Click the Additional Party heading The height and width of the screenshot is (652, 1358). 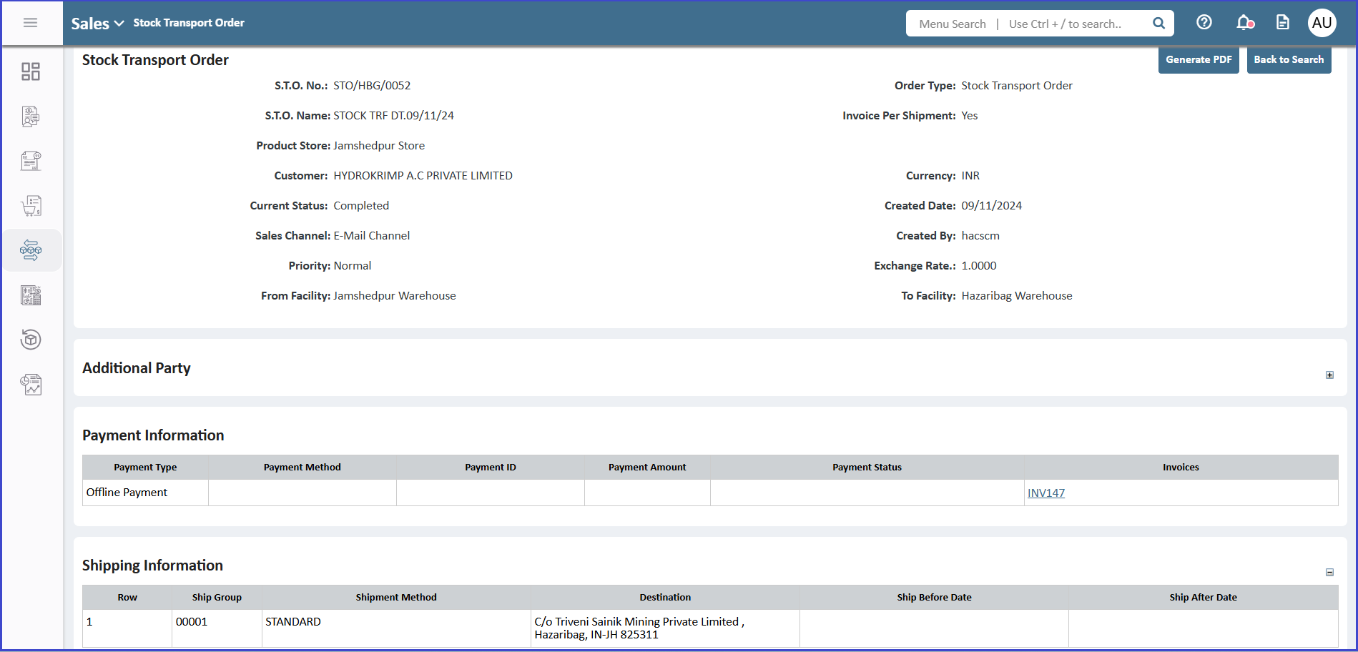(137, 368)
